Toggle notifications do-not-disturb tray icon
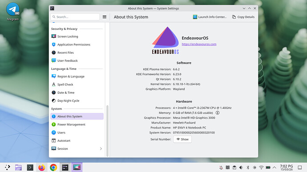 coord(221,168)
